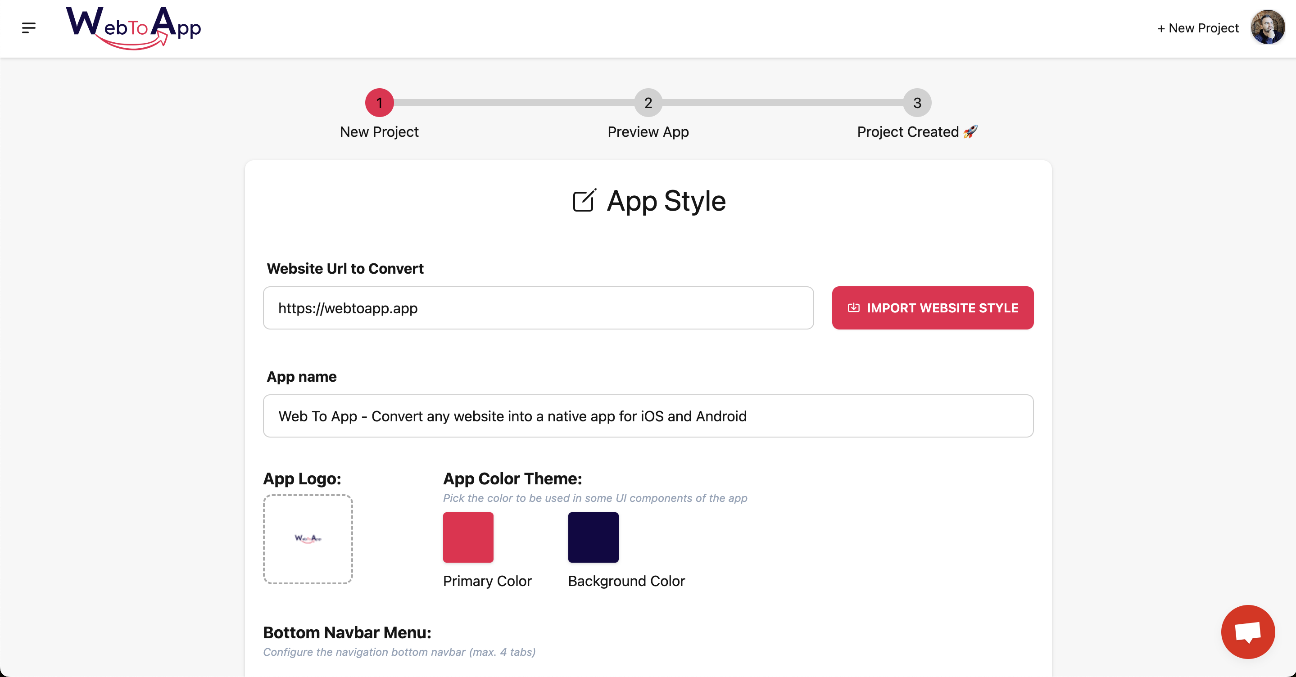Click the 'App Color Theme:' heading

512,478
